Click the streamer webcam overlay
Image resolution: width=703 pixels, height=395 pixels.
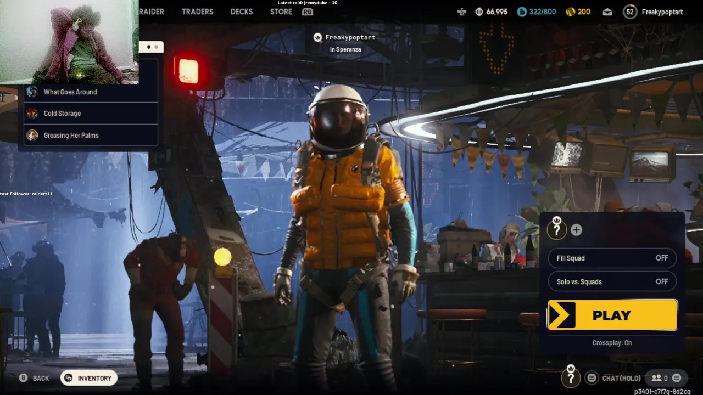[69, 42]
